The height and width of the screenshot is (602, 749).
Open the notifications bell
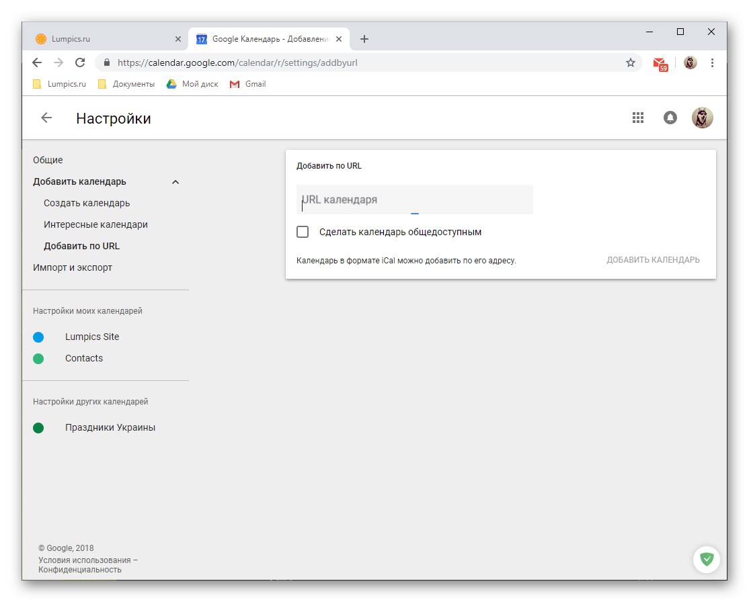pyautogui.click(x=670, y=117)
